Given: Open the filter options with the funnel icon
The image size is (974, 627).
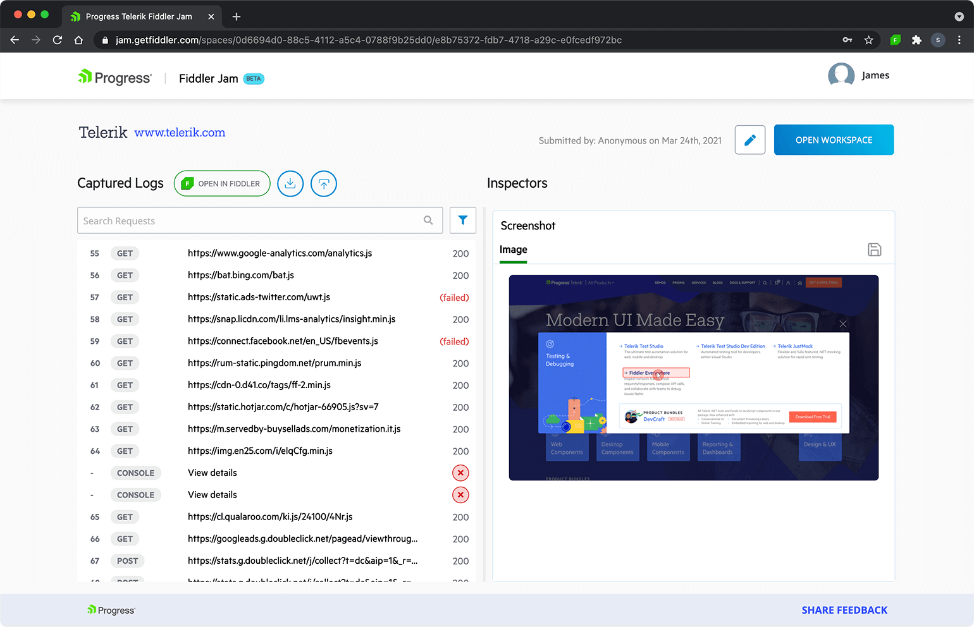Looking at the screenshot, I should [463, 220].
